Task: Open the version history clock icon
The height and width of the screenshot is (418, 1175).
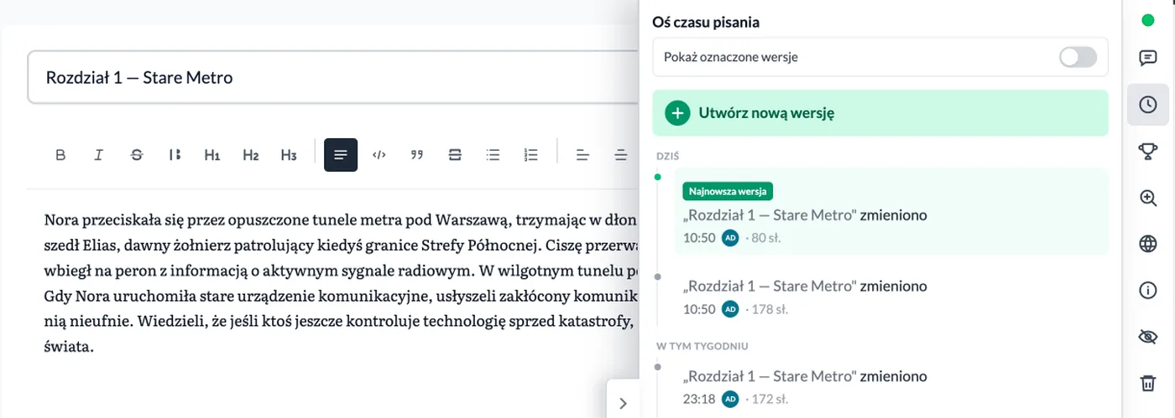Action: [x=1147, y=105]
